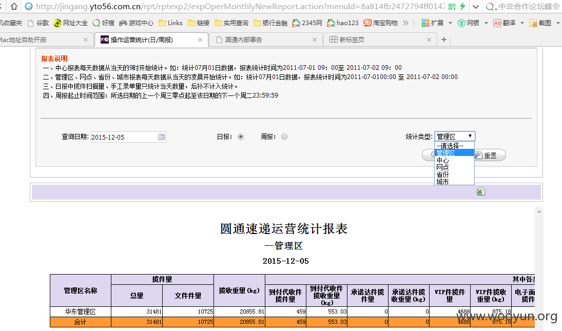This screenshot has height=331, width=562.
Task: Expand the 截图 dropdown arrow
Action: [x=558, y=23]
